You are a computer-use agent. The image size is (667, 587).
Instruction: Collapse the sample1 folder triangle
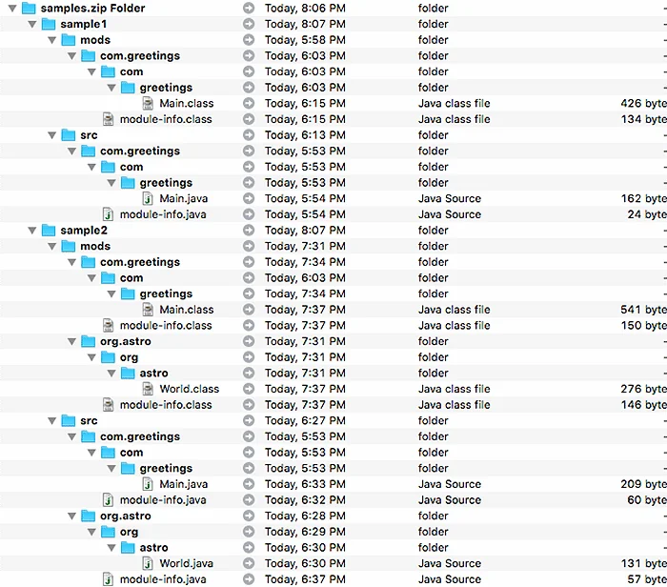[x=32, y=24]
